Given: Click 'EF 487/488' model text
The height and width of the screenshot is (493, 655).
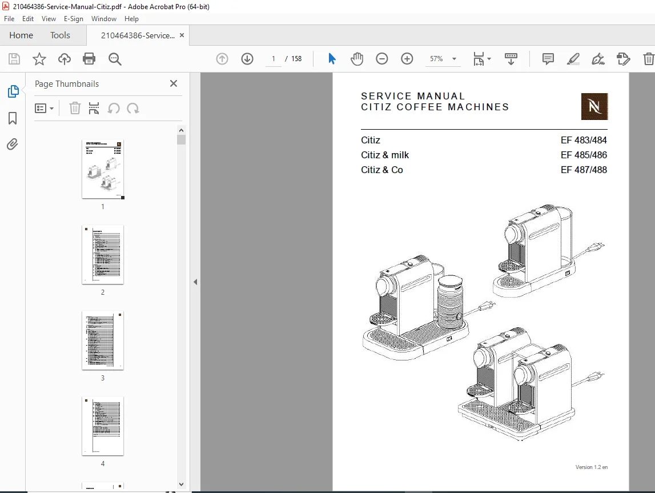Looking at the screenshot, I should [584, 170].
